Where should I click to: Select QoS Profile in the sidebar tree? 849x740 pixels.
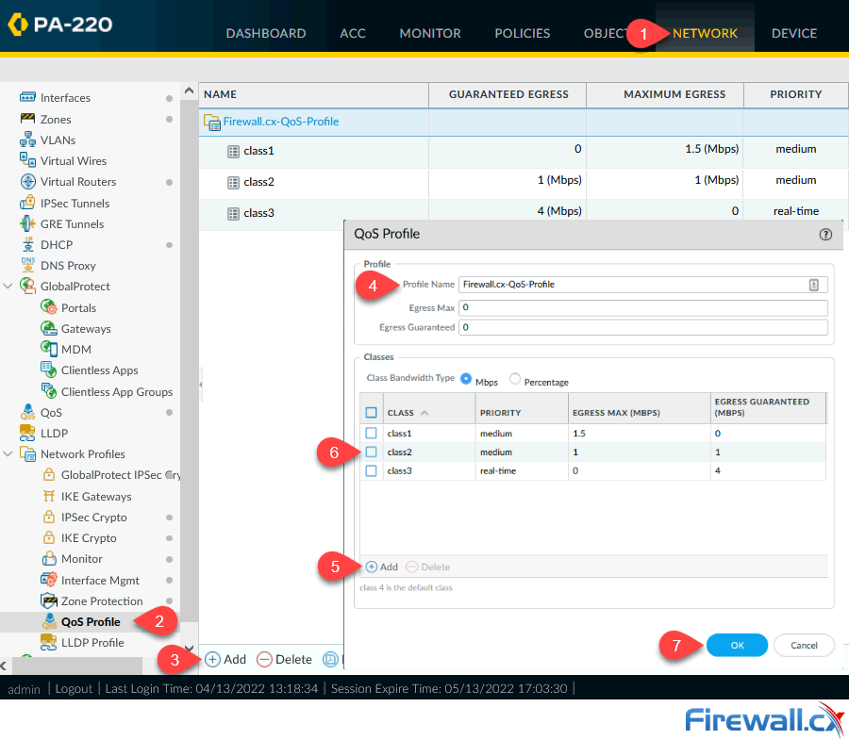pos(91,621)
